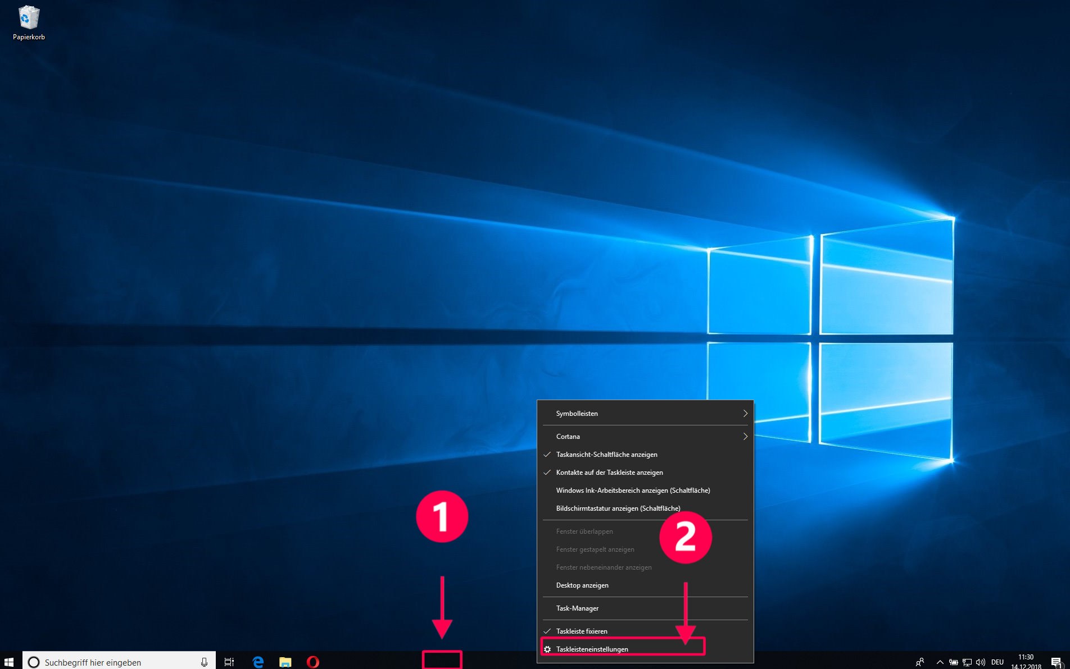Toggle Taskansicht-Schaltfläche anzeigen

coord(645,455)
